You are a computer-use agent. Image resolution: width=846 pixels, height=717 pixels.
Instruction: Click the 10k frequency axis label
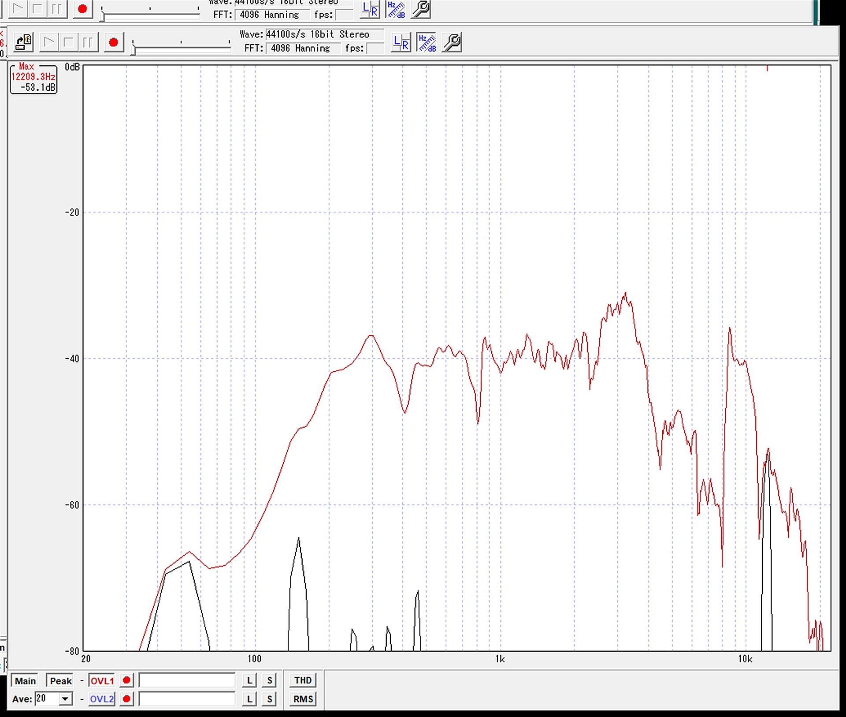(745, 659)
